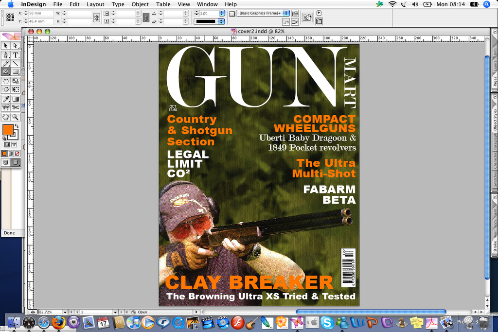Select the Eyedropper tool
This screenshot has height=332, width=498.
pyautogui.click(x=6, y=99)
